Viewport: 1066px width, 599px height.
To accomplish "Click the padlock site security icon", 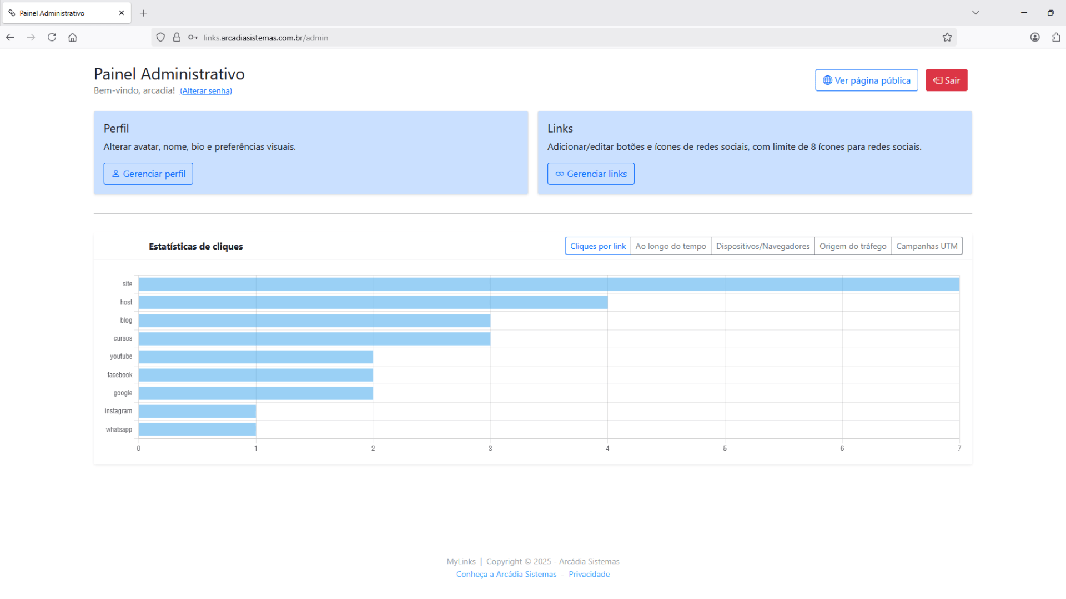I will point(177,37).
